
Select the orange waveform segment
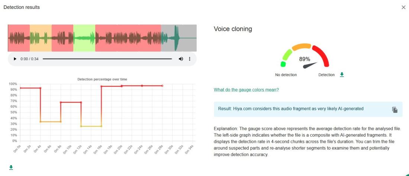(x=41, y=38)
